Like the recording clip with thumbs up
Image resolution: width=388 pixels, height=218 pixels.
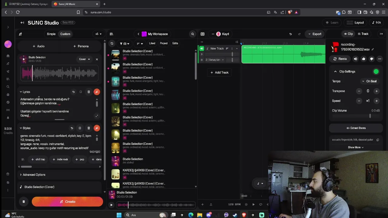pos(363,59)
